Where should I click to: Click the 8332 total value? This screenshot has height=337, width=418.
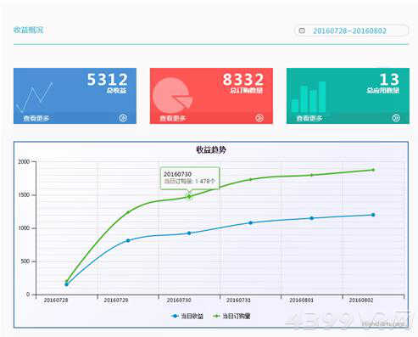coord(243,80)
